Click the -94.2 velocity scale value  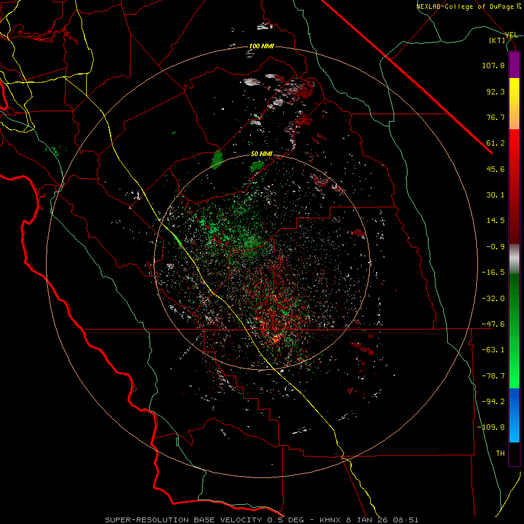[493, 402]
